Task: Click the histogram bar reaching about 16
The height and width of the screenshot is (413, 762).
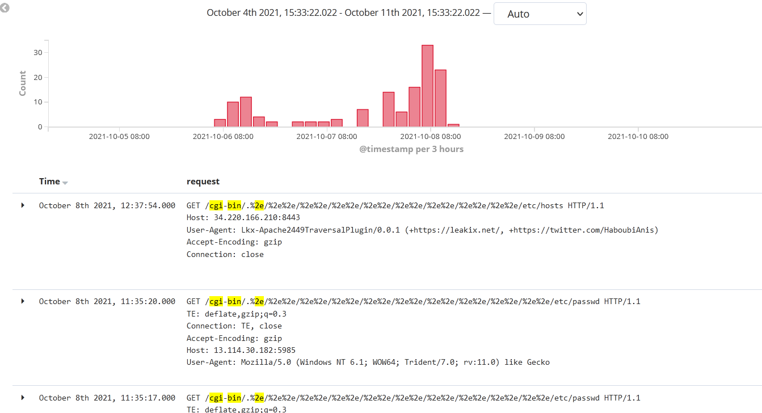Action: click(414, 107)
